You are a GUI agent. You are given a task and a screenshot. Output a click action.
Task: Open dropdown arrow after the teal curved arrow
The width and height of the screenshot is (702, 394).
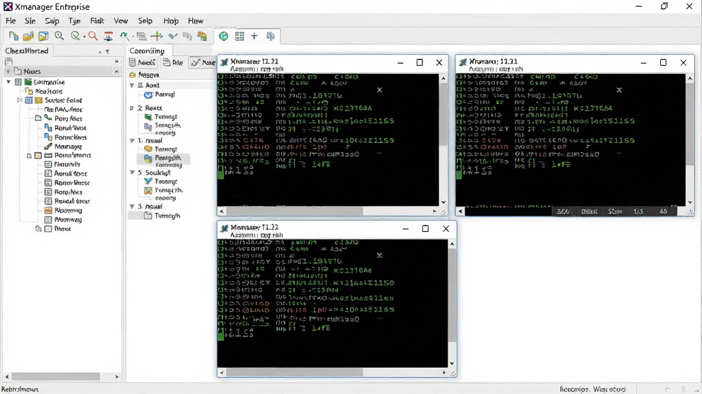(x=132, y=37)
